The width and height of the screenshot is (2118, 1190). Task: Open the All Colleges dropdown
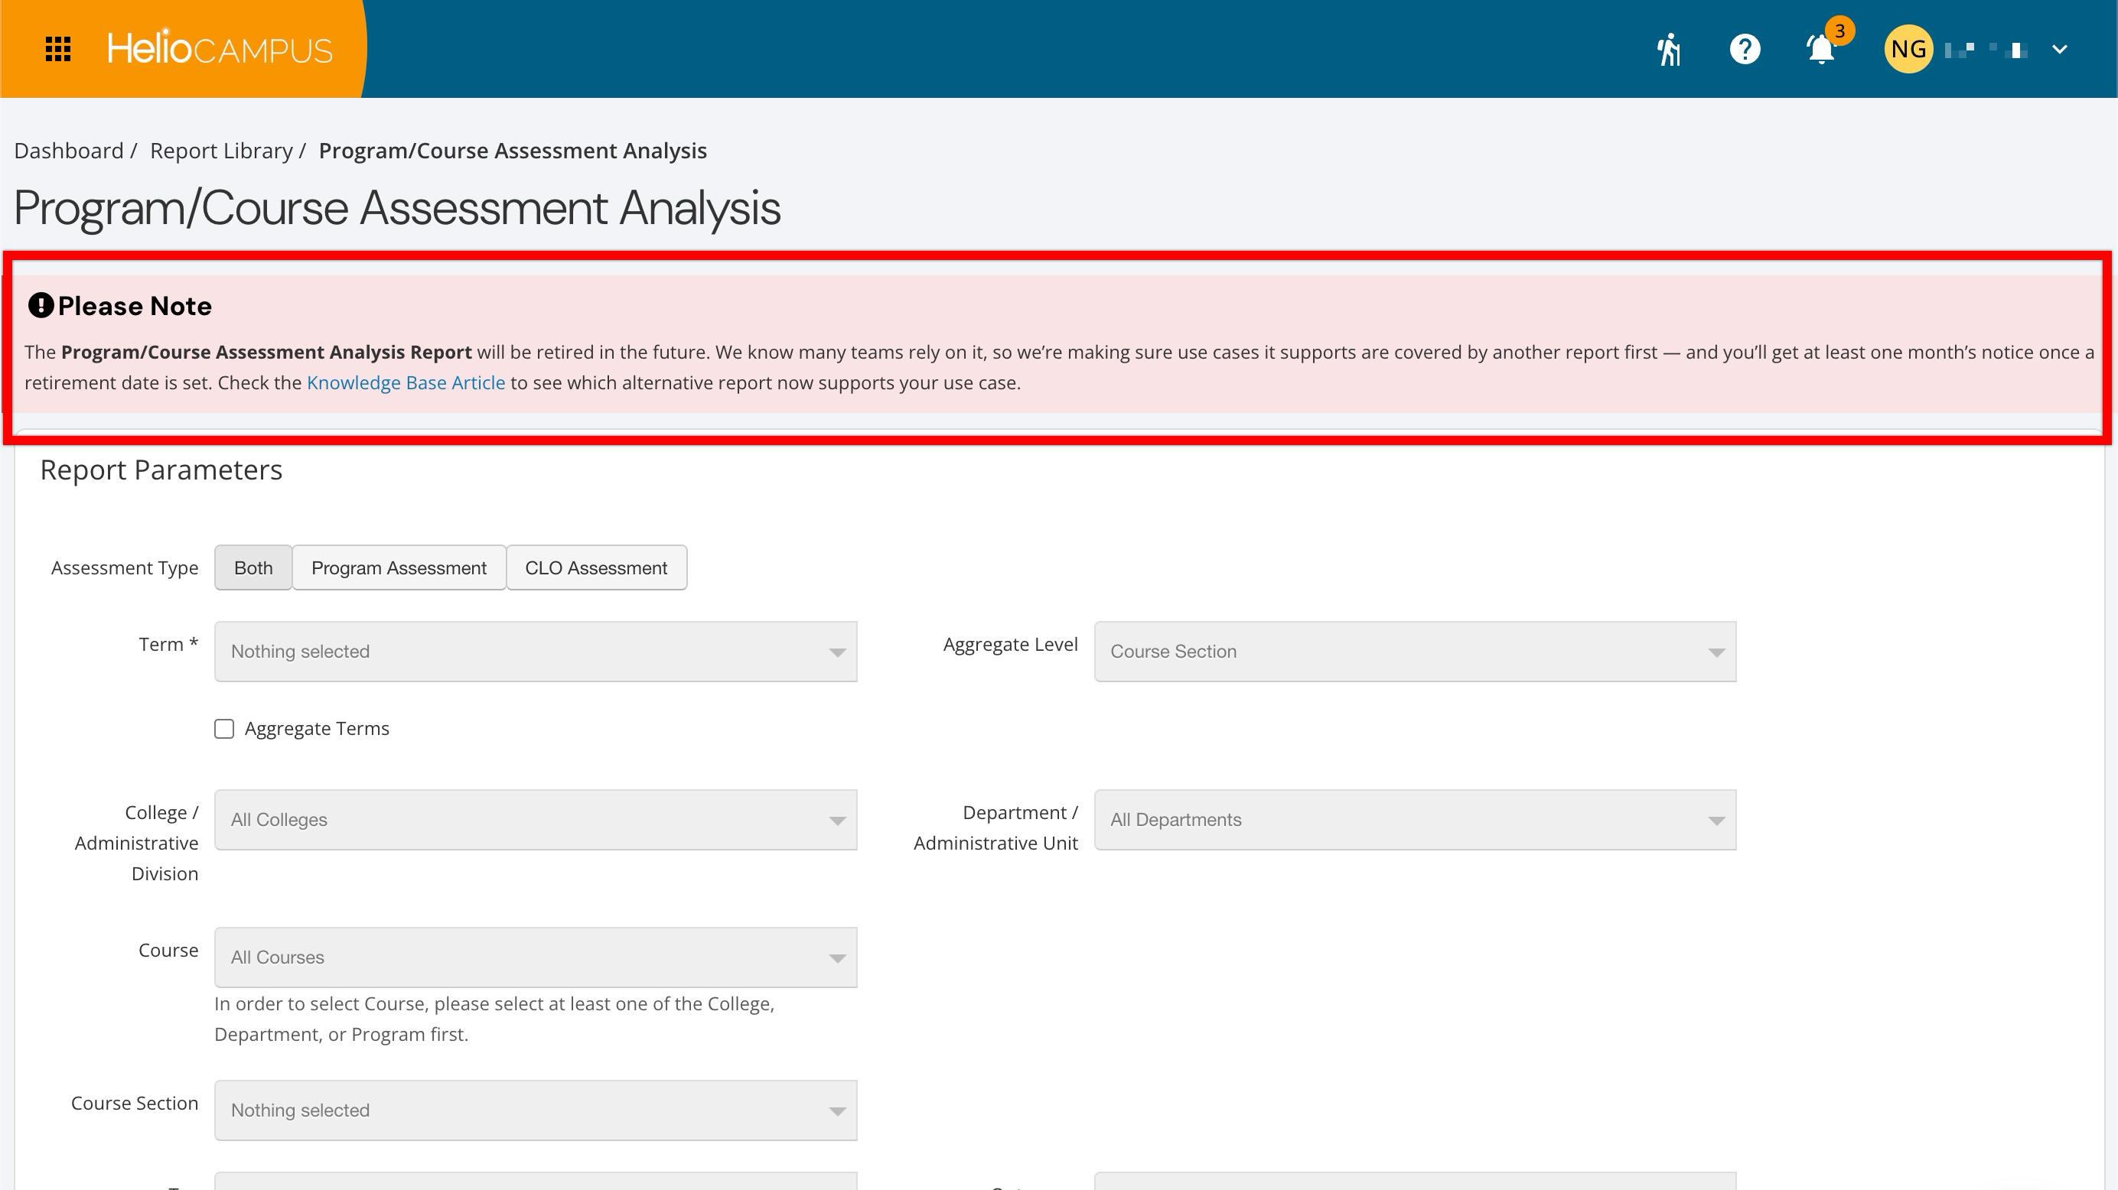coord(536,820)
